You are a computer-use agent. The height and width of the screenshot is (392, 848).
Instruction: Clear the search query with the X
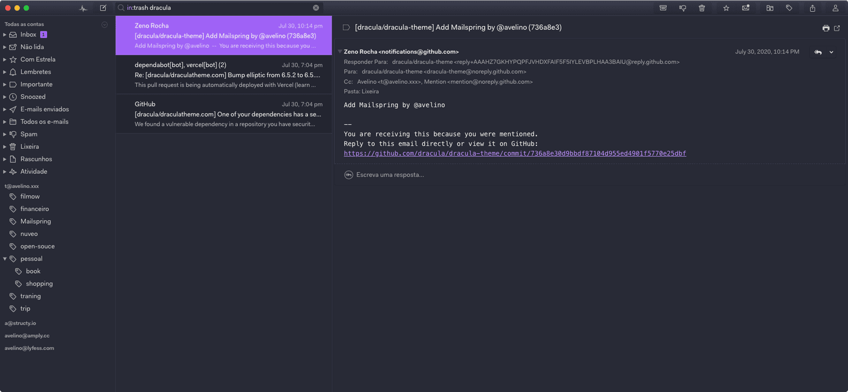[x=316, y=7]
